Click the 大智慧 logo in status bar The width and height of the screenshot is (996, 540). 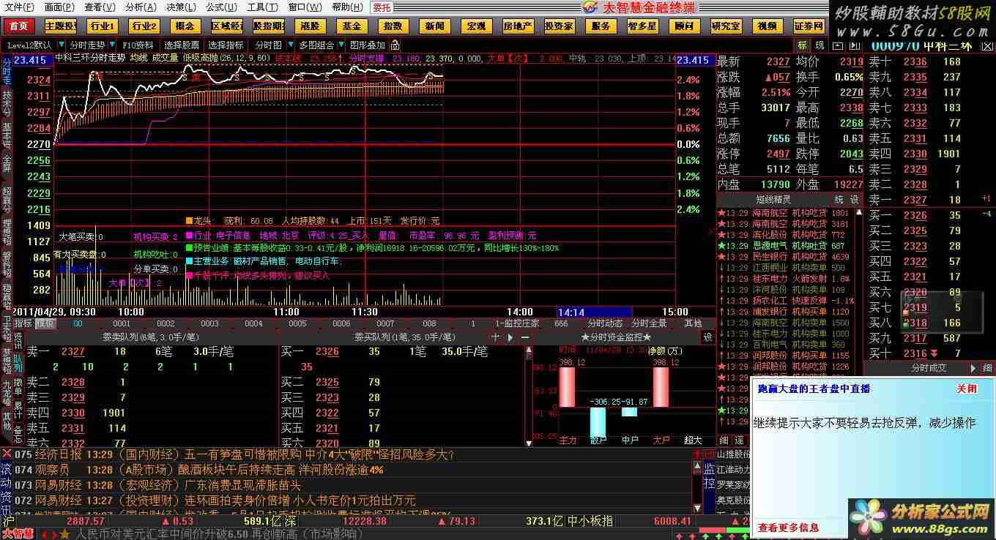coord(18,533)
